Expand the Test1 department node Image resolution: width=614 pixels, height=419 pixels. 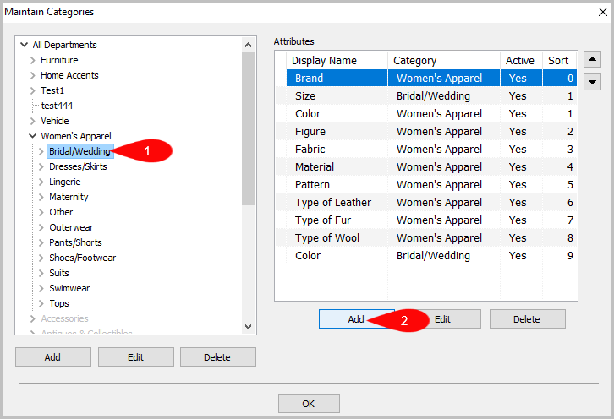coord(32,90)
